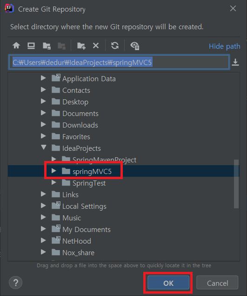Select the Desktop folder row

click(x=123, y=102)
